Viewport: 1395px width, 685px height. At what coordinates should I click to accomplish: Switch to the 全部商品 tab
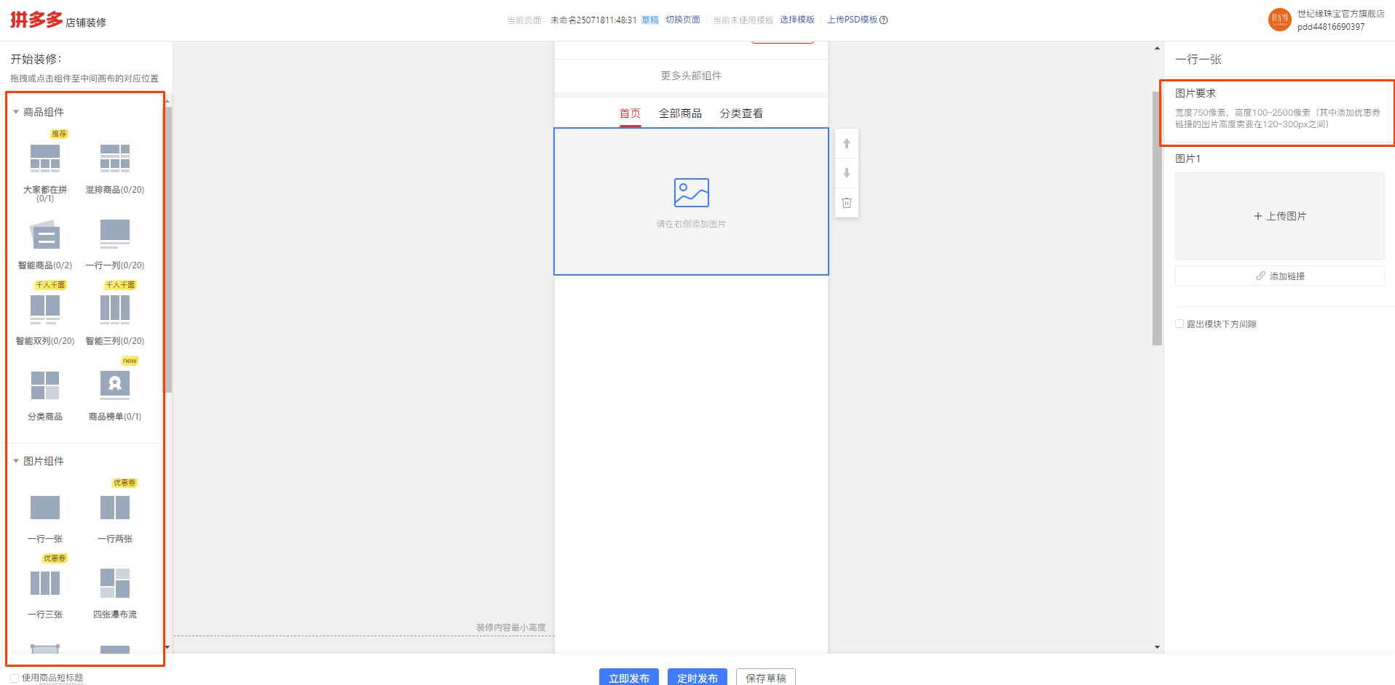(x=680, y=113)
